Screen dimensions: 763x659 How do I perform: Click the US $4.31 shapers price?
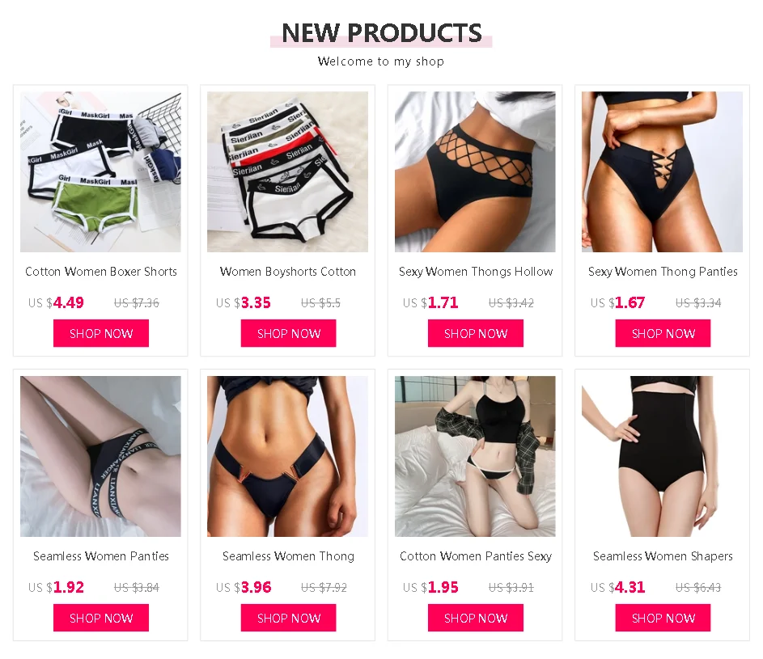pyautogui.click(x=618, y=587)
